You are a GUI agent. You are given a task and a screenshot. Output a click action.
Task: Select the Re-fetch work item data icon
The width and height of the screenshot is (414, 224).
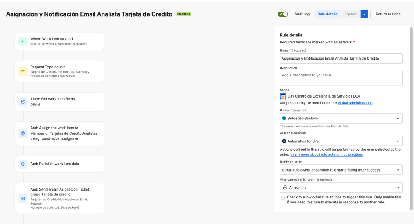[23, 164]
